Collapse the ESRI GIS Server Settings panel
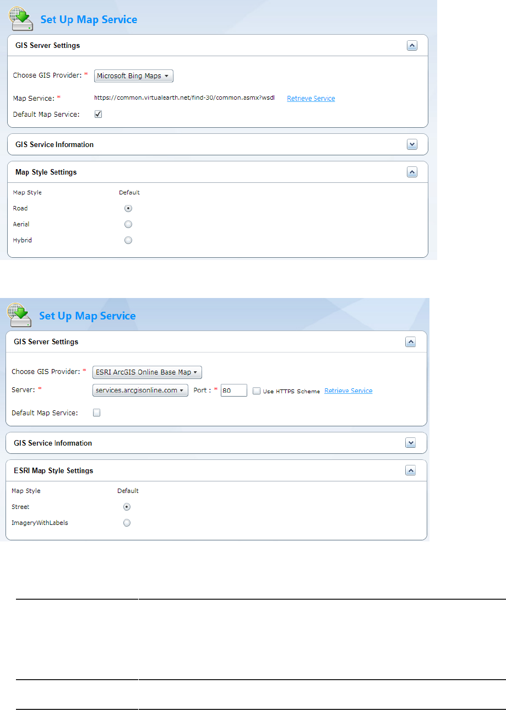This screenshot has height=710, width=506. click(410, 342)
